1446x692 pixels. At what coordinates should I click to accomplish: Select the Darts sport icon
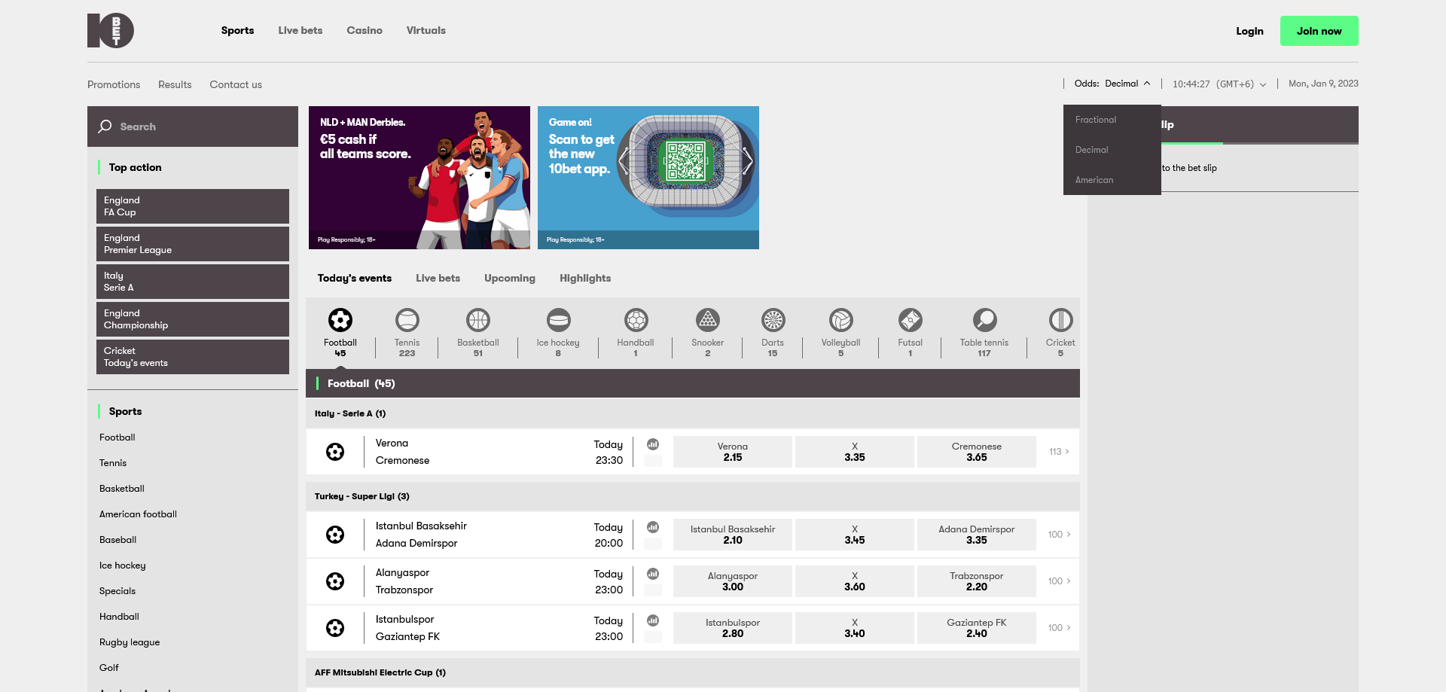(x=773, y=320)
